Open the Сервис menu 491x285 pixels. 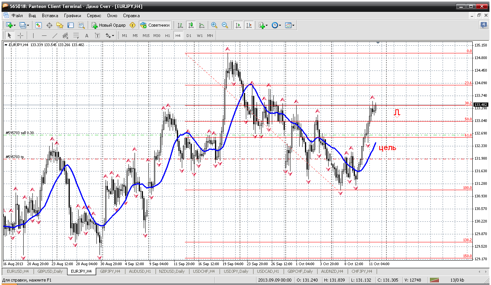(94, 16)
